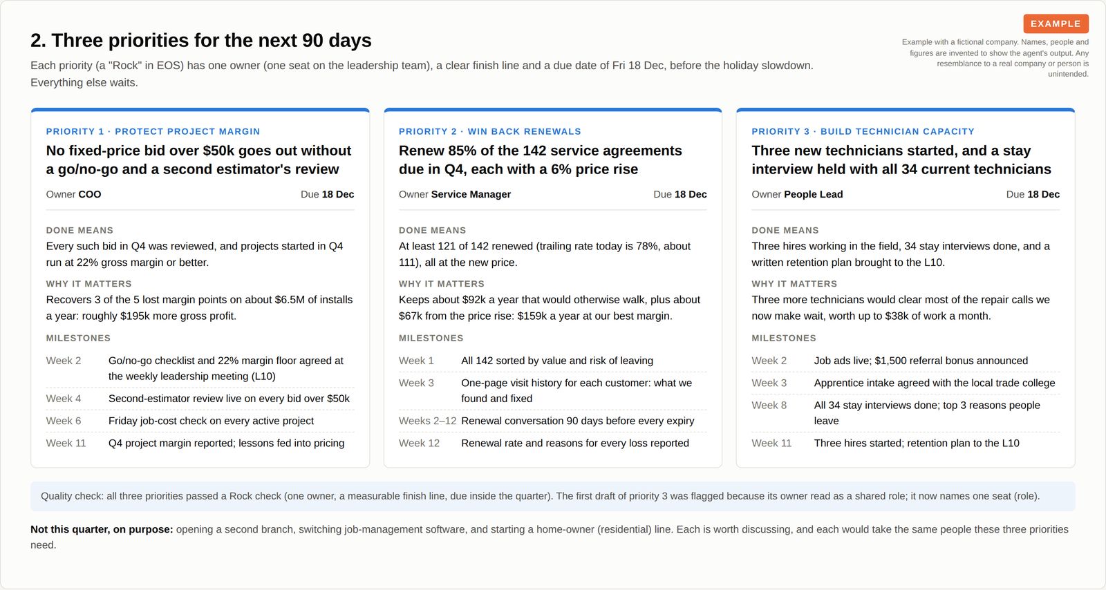Click the label "PRIORITY 1 · PROTECT PROJECT MARGIN"
1106x590 pixels.
(x=153, y=131)
